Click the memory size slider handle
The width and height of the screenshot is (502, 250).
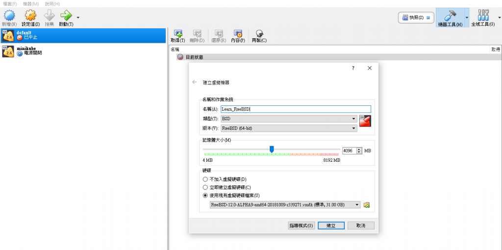pos(272,149)
